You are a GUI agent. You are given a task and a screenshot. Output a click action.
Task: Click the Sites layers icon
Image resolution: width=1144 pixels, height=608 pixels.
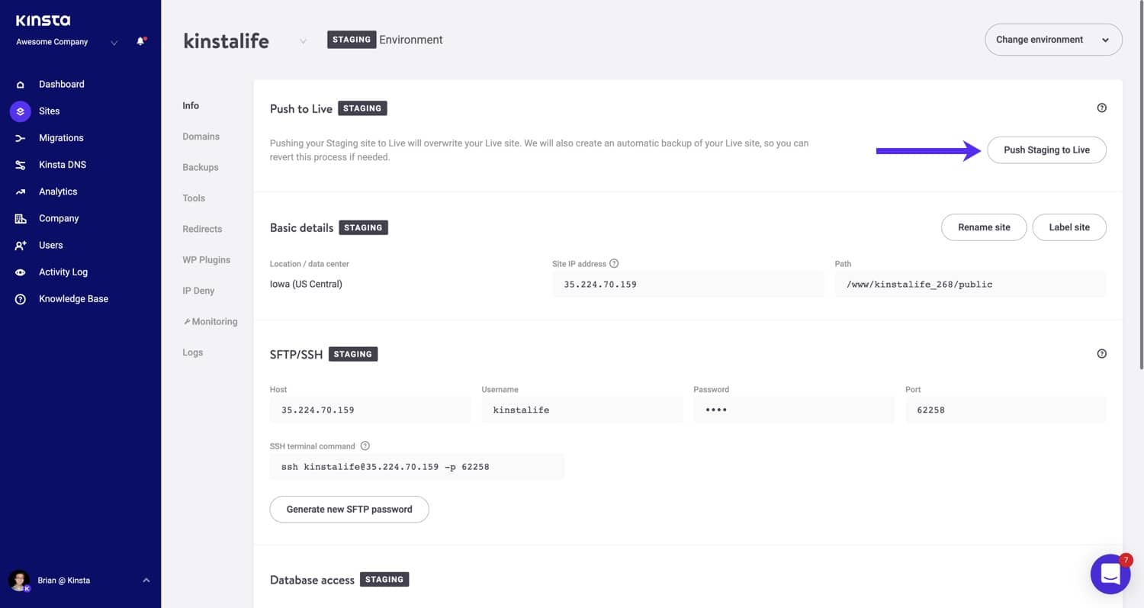tap(21, 111)
